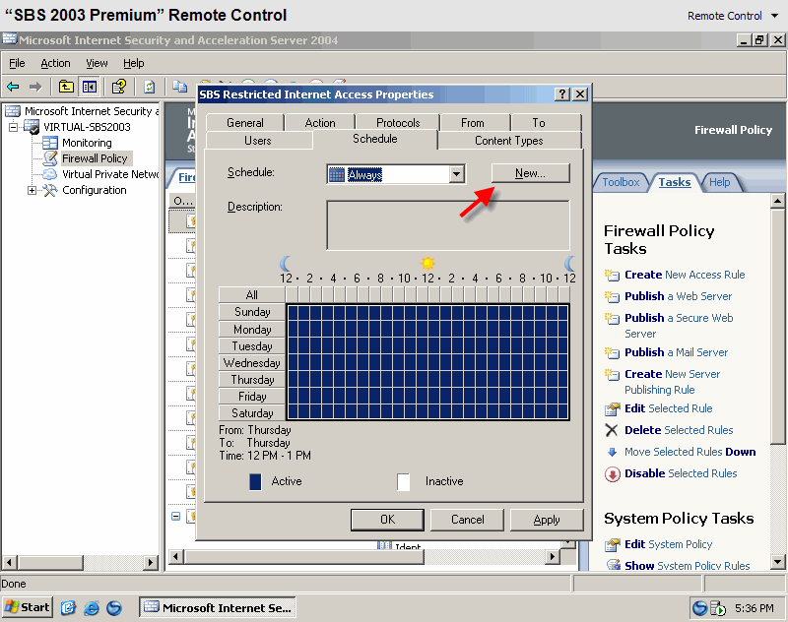Click the New... schedule button

(x=530, y=173)
